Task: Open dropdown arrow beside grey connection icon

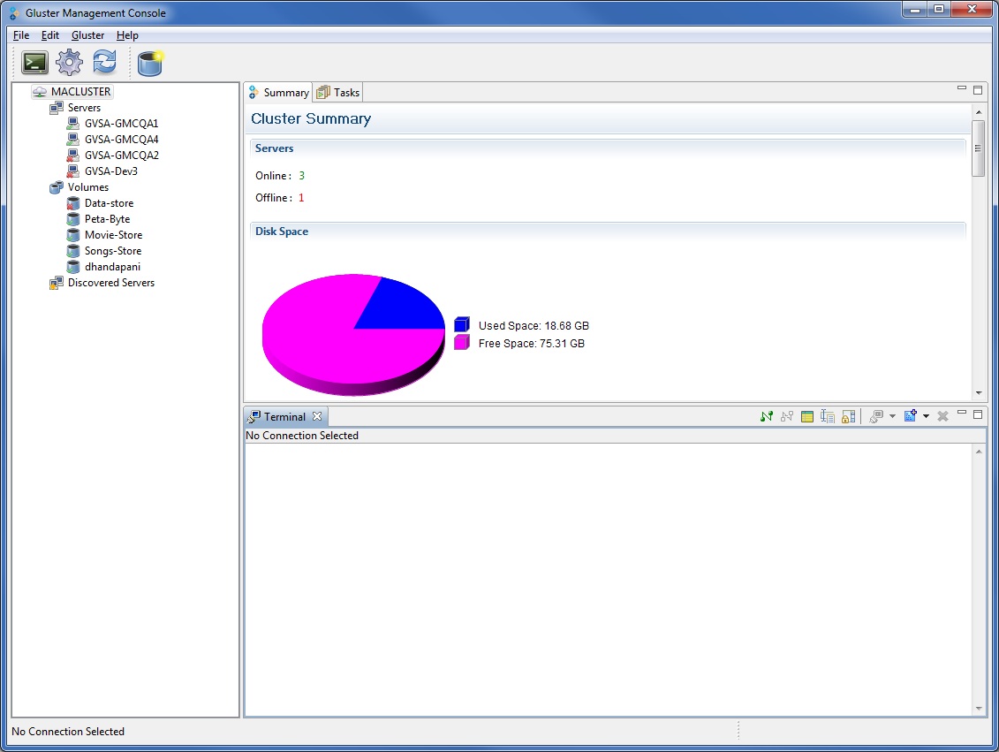Action: (892, 416)
